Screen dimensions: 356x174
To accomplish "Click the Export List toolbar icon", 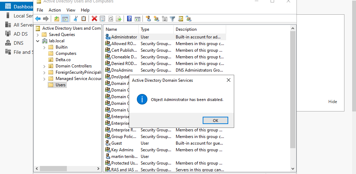I will coord(119,19).
